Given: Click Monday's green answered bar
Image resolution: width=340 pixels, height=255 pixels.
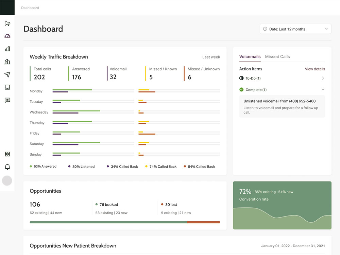Looking at the screenshot, I should point(72,89).
